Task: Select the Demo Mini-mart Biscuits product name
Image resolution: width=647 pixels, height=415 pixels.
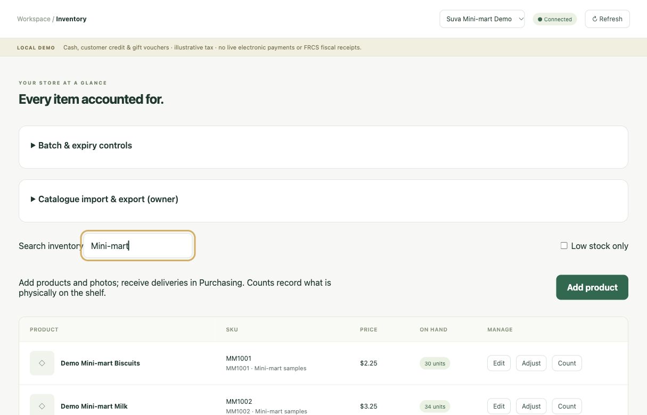Action: tap(100, 363)
